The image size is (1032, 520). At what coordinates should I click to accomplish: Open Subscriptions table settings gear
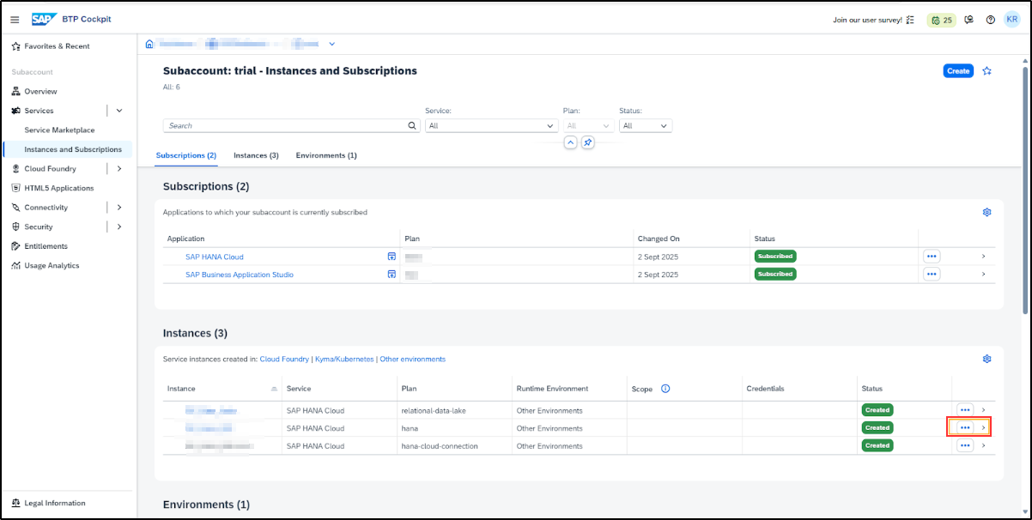(986, 212)
